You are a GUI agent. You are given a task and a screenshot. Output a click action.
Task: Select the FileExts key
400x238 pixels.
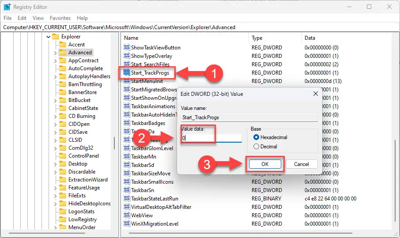[x=77, y=196]
